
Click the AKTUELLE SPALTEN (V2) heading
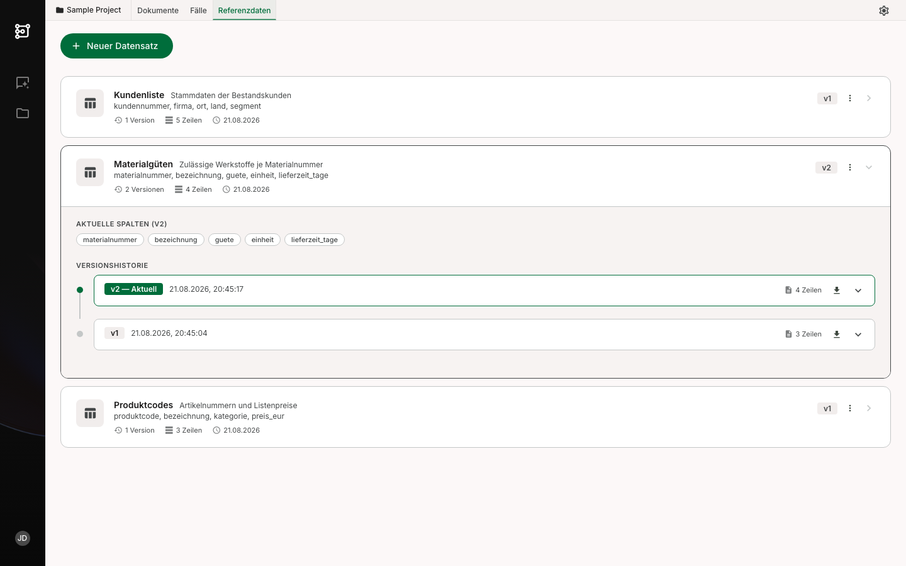point(121,224)
